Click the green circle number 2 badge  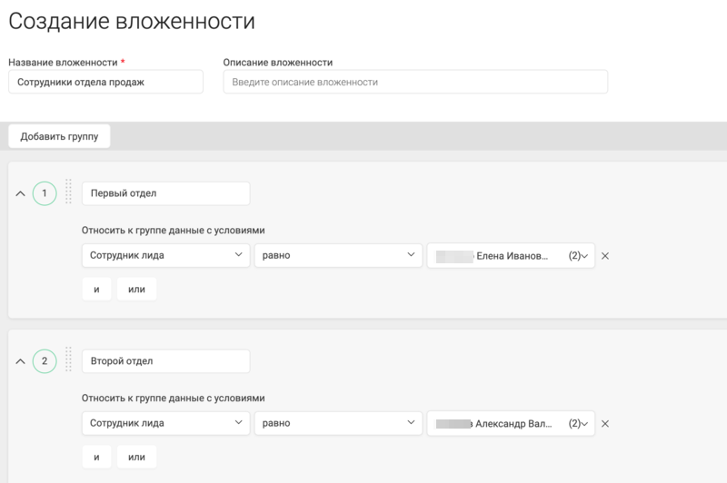pos(44,361)
